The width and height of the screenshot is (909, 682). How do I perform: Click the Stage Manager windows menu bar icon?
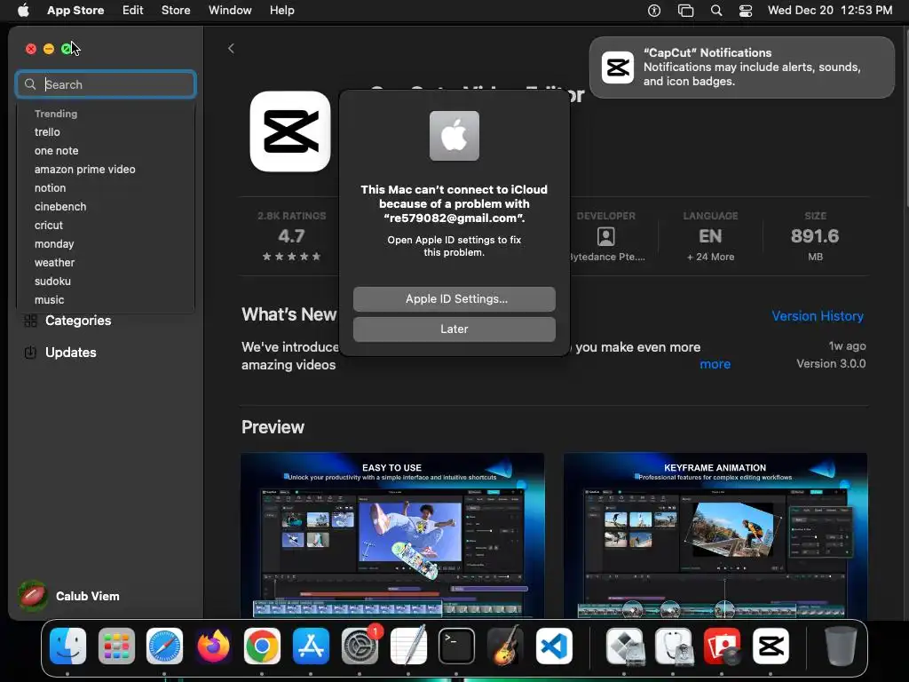point(686,11)
